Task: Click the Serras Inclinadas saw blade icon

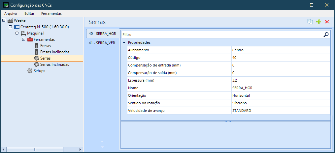Action: pos(36,64)
